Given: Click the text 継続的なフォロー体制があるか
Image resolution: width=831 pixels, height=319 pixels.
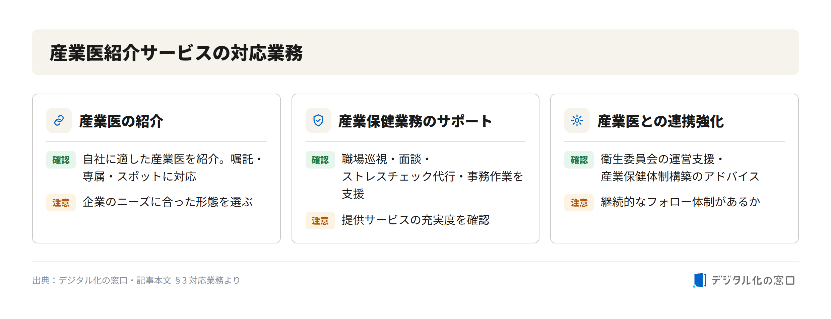Looking at the screenshot, I should coord(680,202).
